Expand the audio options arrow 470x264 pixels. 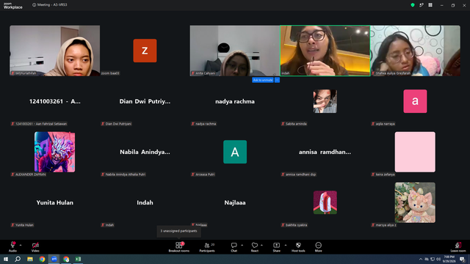[21, 245]
